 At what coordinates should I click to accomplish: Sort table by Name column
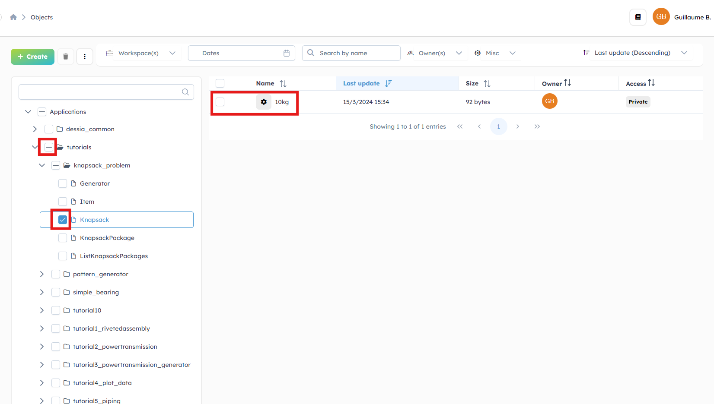pos(283,84)
